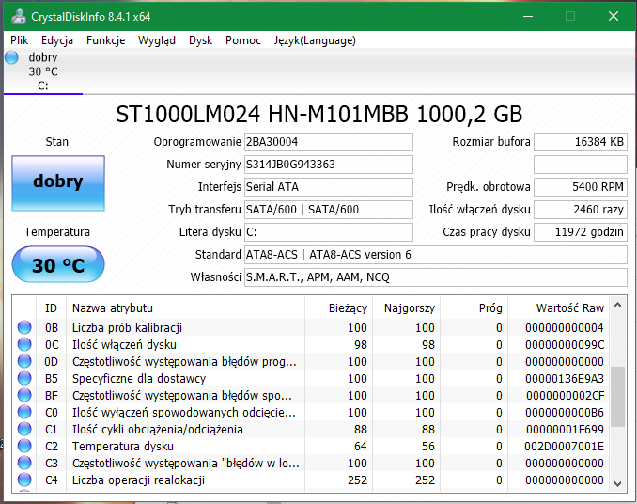Screen dimensions: 637x504
Task: Open the Funkcje menu
Action: [105, 40]
